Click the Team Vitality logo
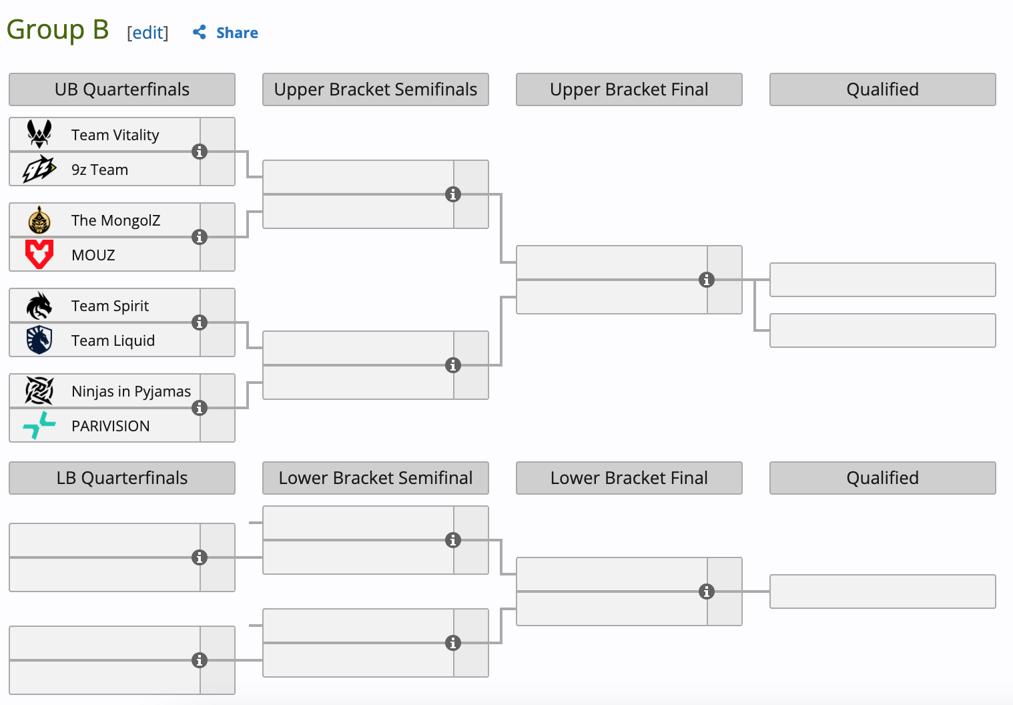The image size is (1013, 705). 39,134
